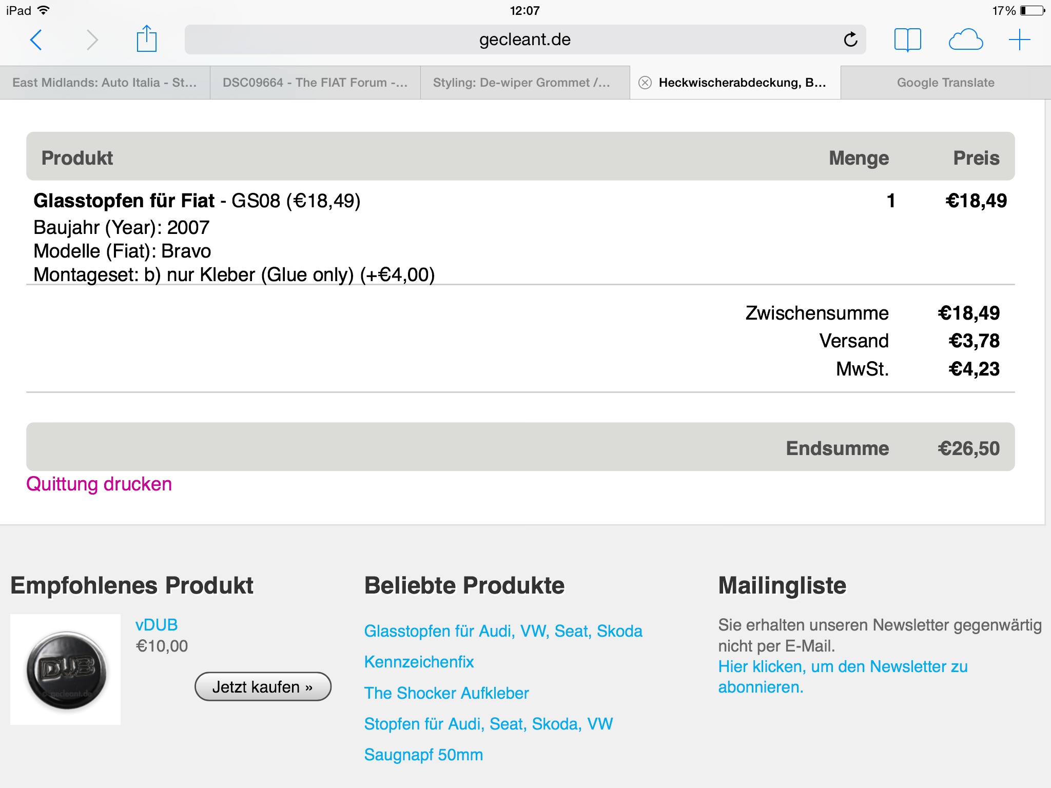
Task: Open the DSC09664 FIAT Forum tab
Action: 315,83
